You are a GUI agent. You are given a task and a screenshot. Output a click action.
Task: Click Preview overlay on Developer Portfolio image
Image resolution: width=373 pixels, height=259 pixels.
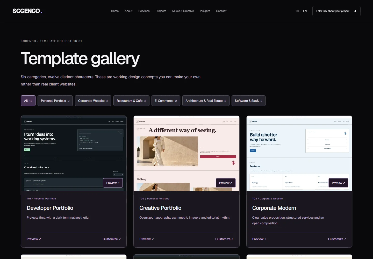point(113,183)
